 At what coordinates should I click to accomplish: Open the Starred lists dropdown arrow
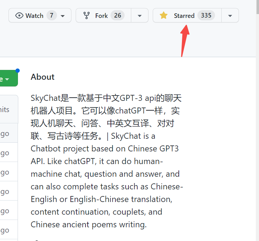(x=230, y=16)
